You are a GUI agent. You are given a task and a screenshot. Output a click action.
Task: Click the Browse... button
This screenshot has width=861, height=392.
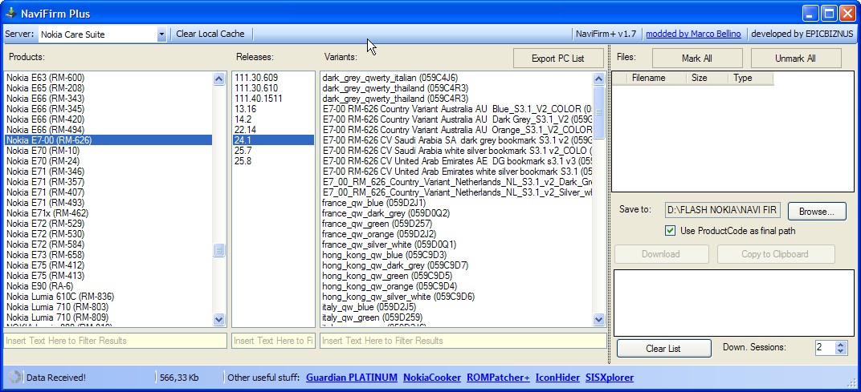coord(817,211)
